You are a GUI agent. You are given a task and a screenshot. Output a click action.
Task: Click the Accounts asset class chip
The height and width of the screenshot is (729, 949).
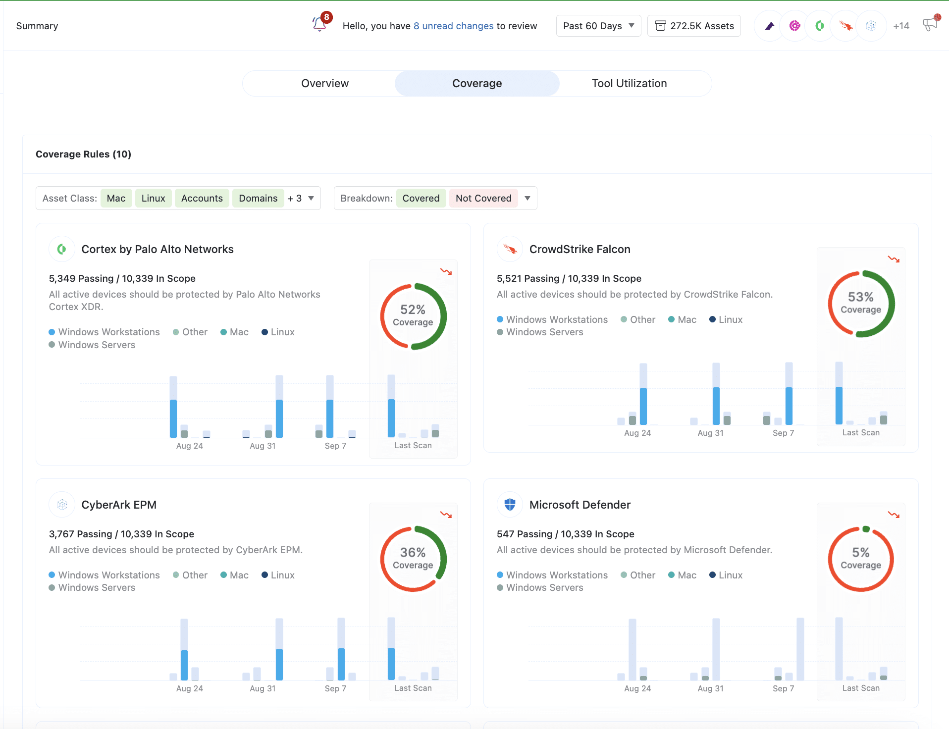(x=202, y=198)
